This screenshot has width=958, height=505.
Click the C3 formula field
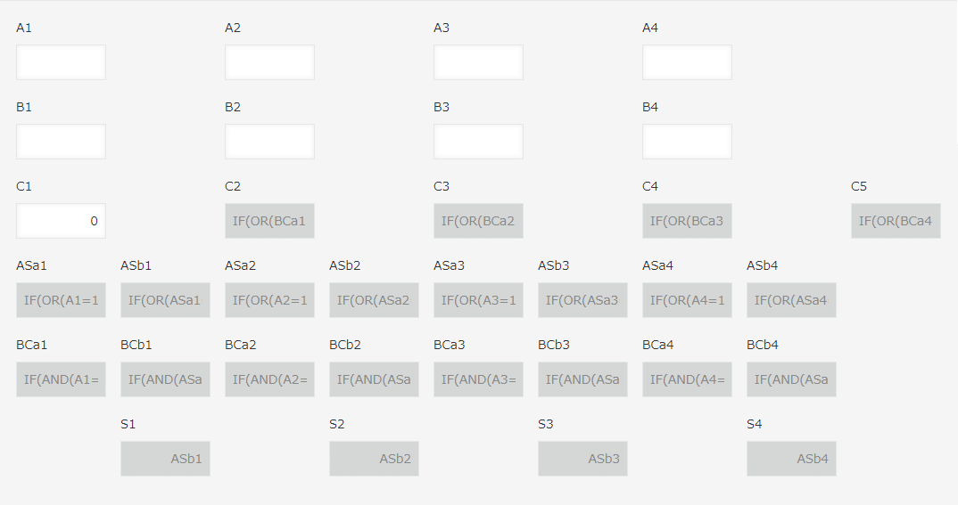click(478, 221)
